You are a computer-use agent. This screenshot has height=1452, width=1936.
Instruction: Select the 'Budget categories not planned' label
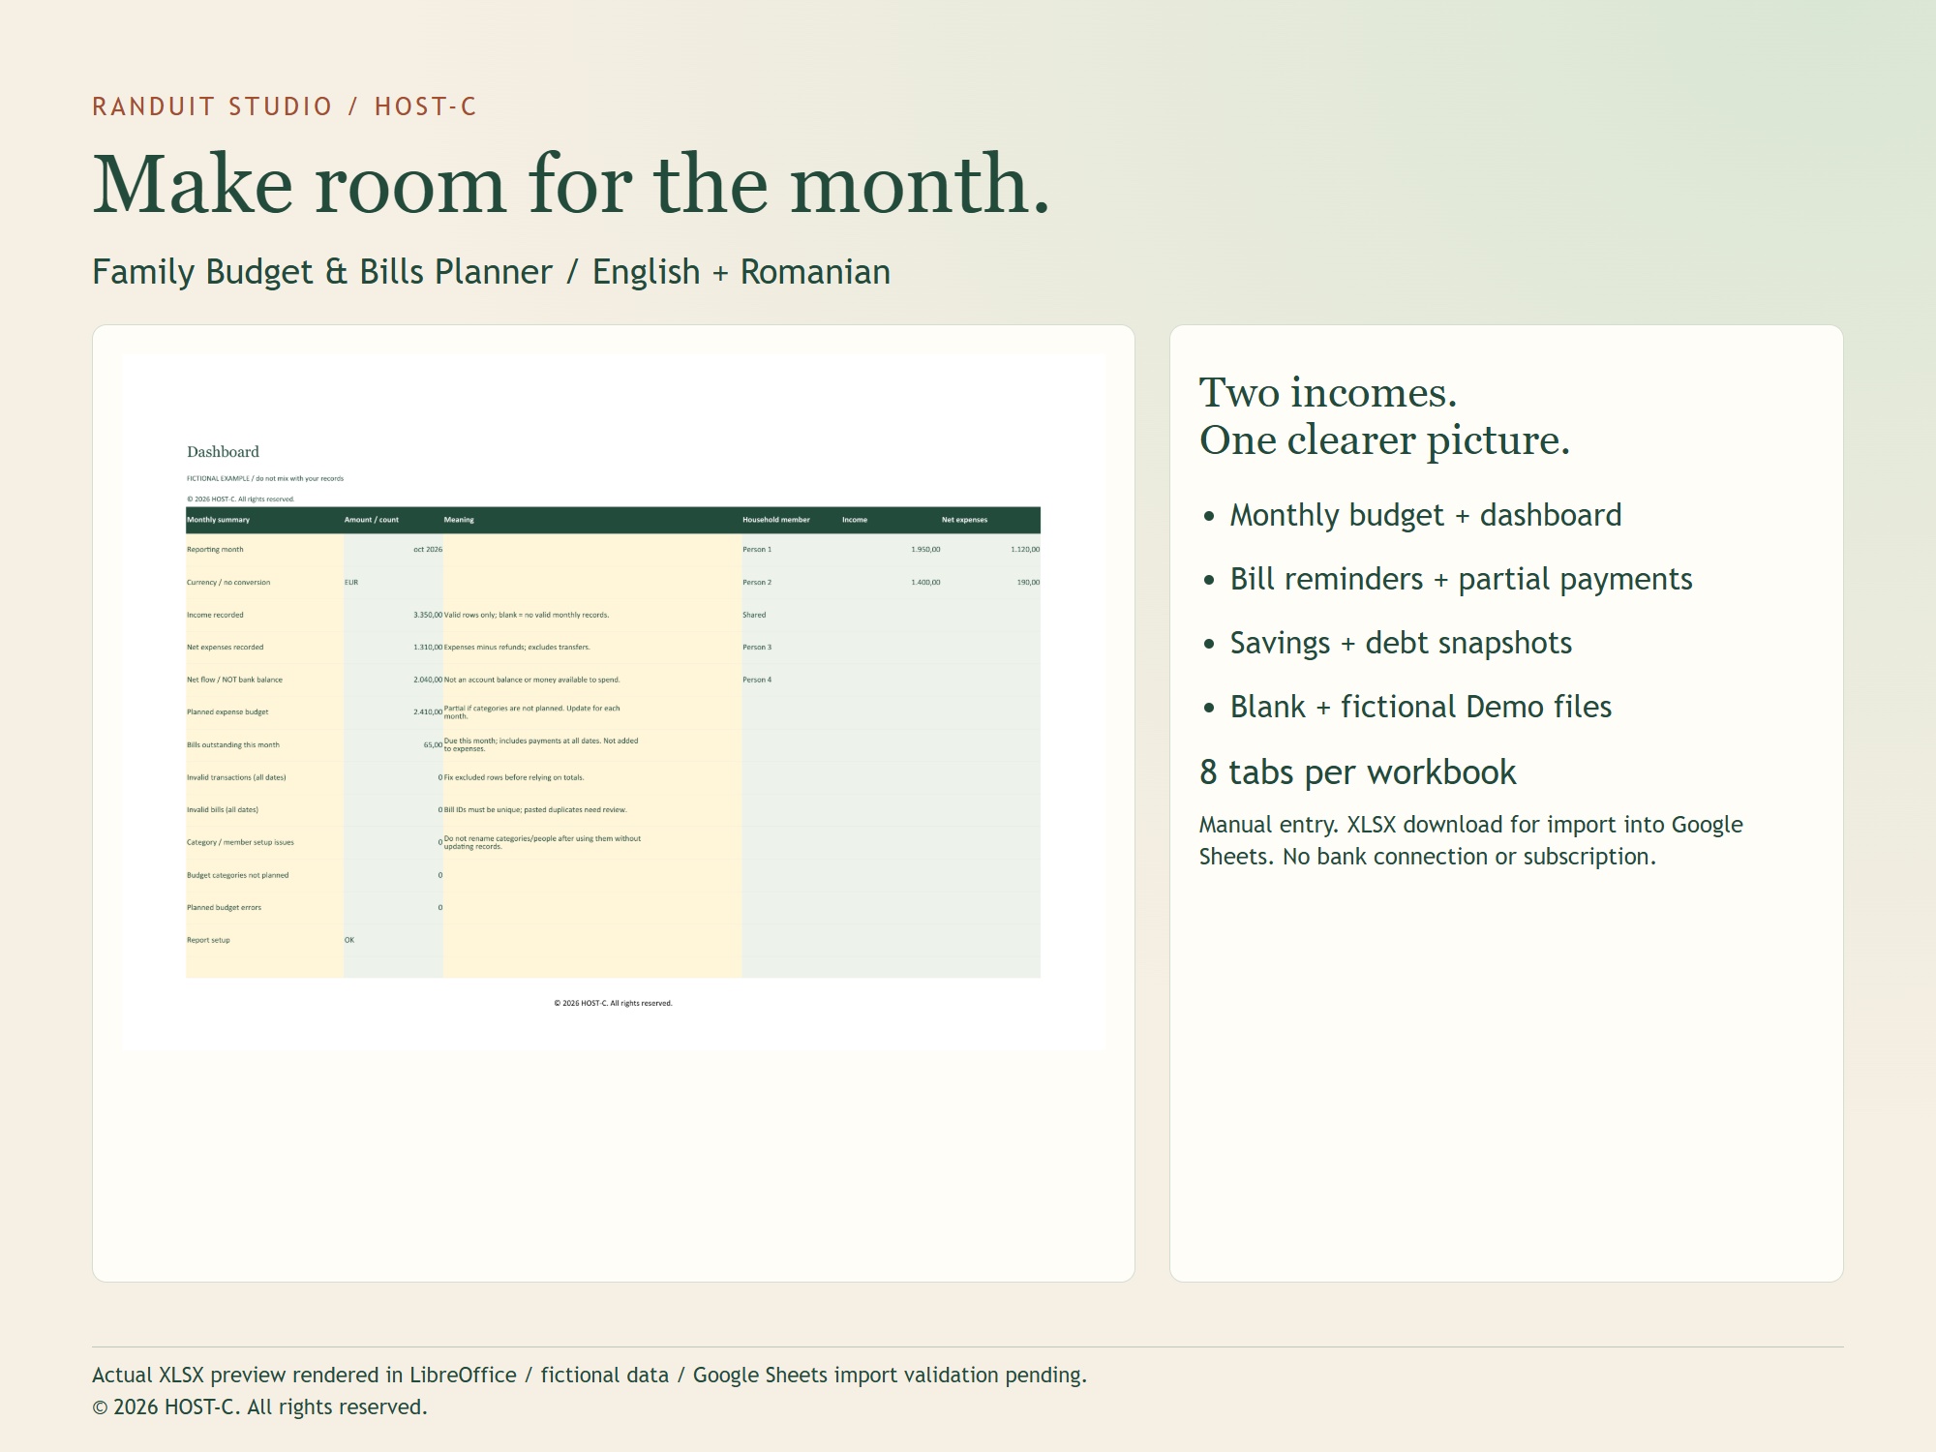tap(237, 875)
